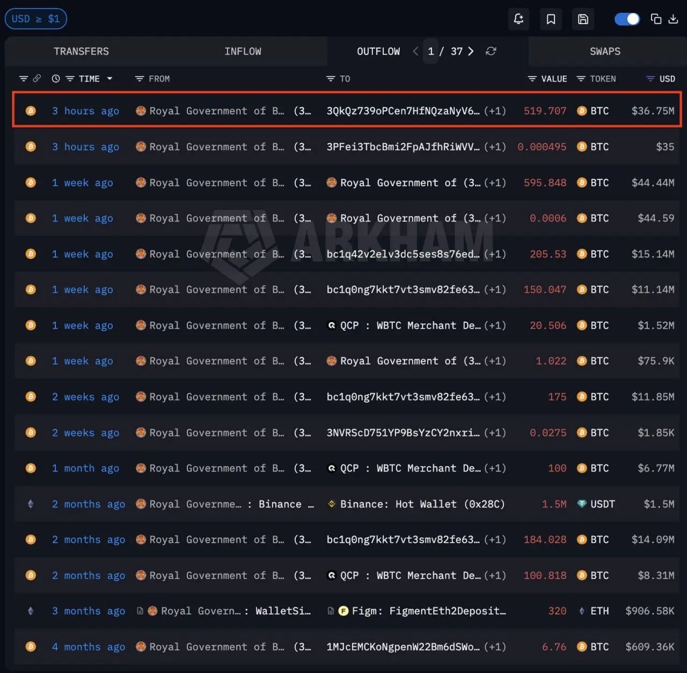Switch to the INFLOW tab
This screenshot has width=687, height=673.
click(243, 51)
